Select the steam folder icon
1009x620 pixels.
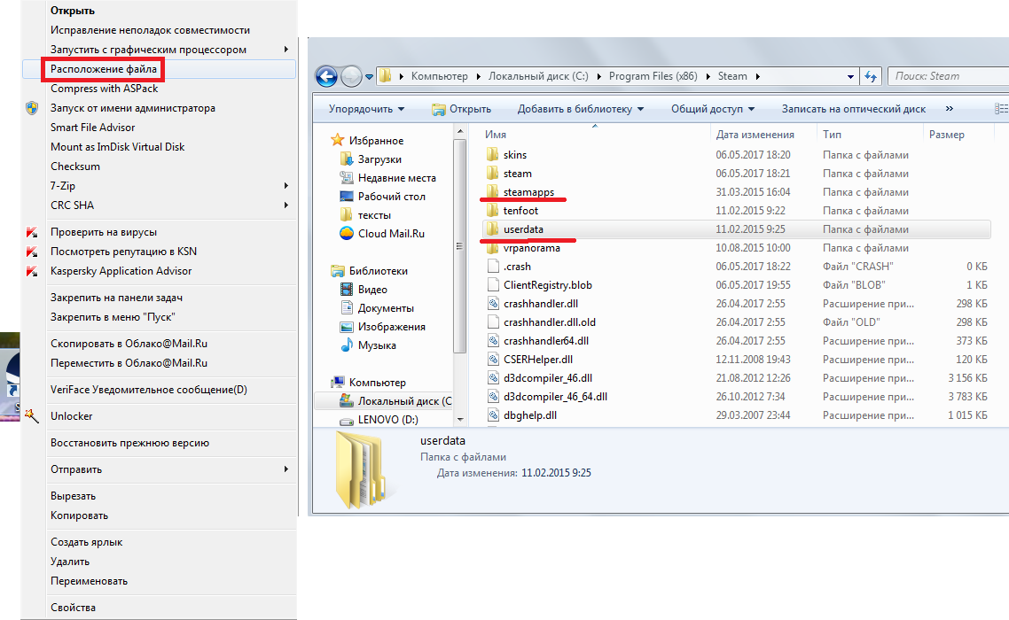(493, 173)
